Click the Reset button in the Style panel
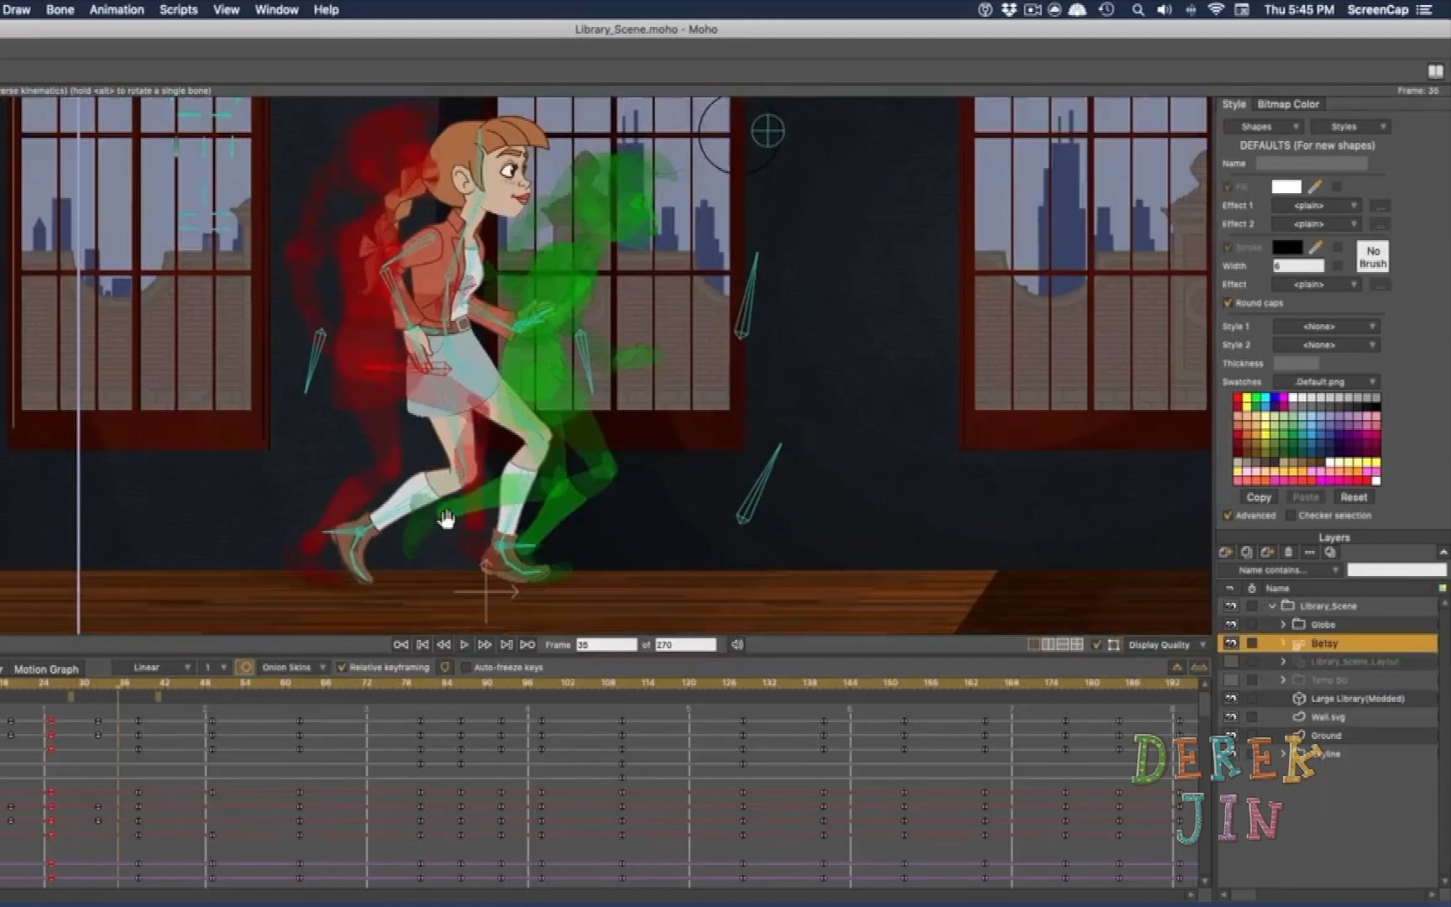The height and width of the screenshot is (907, 1451). (x=1354, y=497)
